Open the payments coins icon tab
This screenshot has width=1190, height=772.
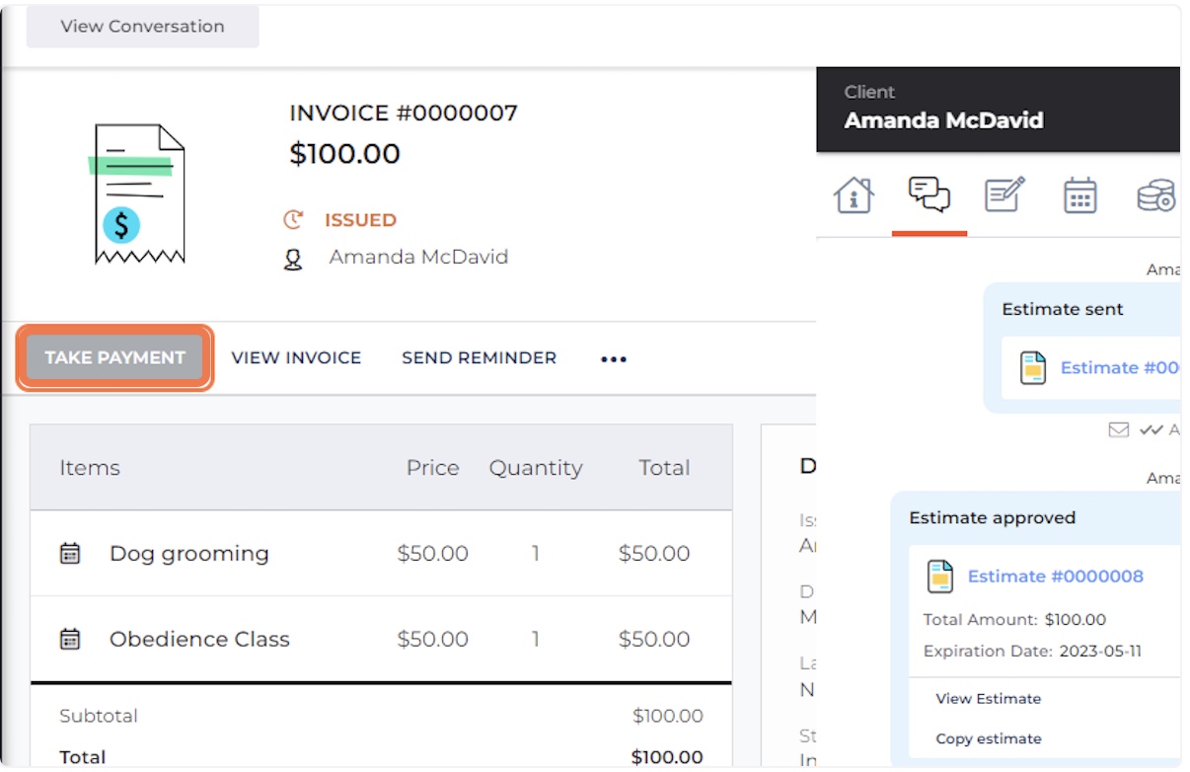pyautogui.click(x=1155, y=195)
